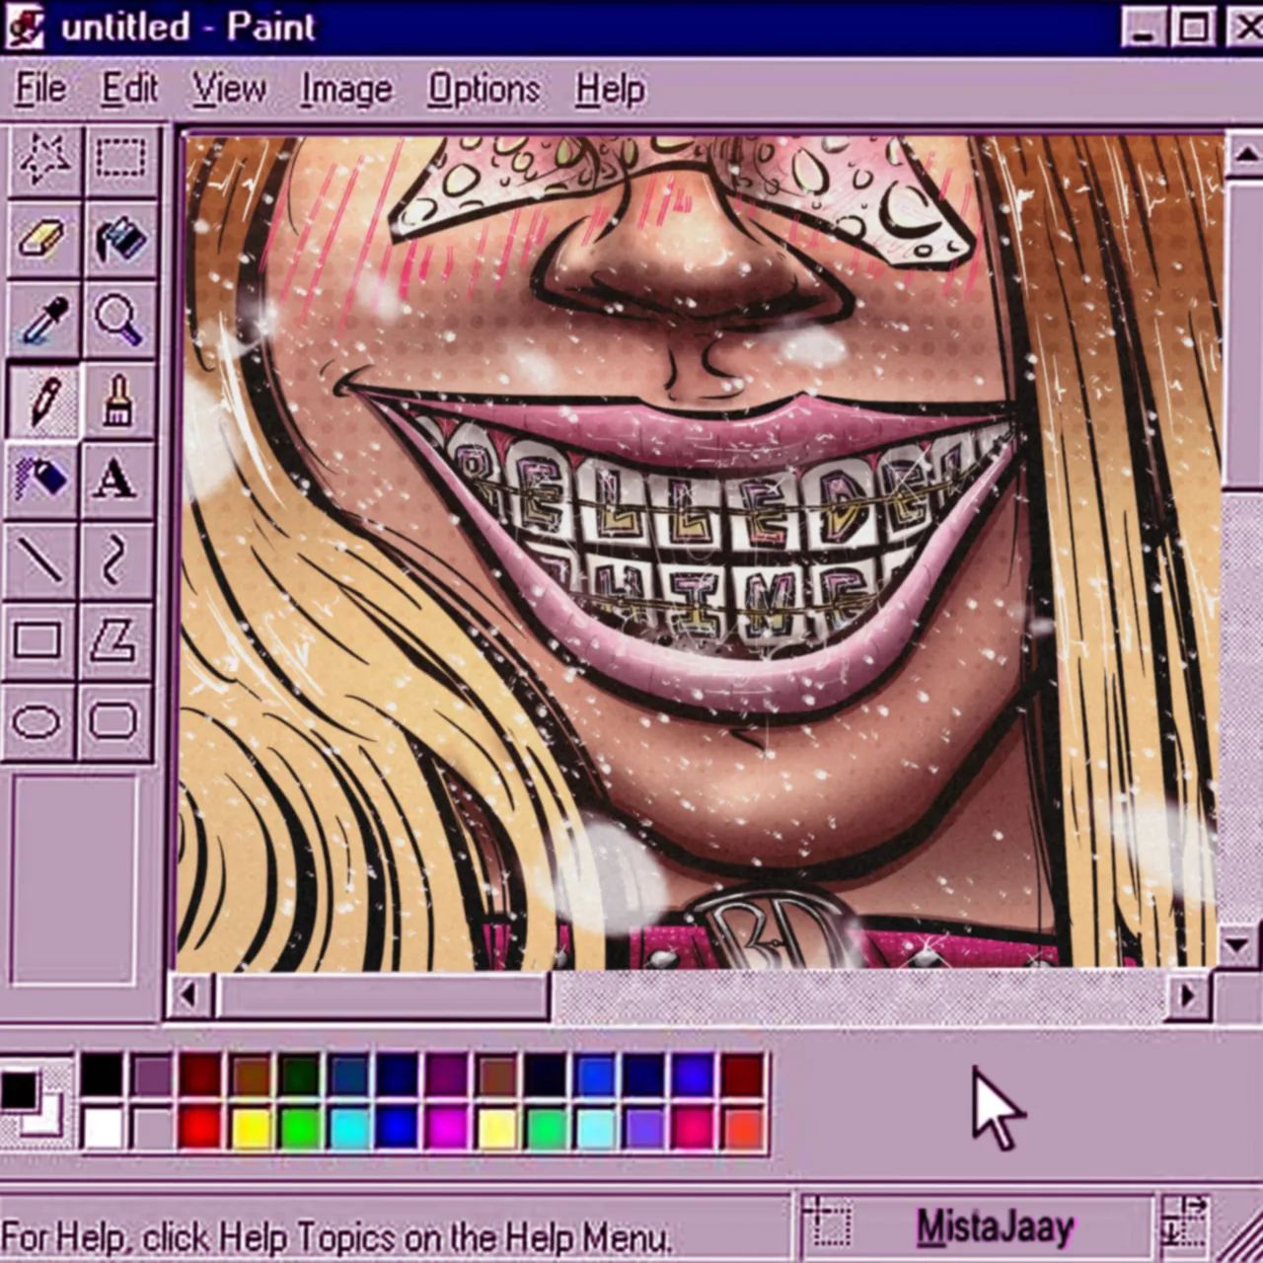This screenshot has width=1263, height=1263.
Task: Select the Rounded Rectangle tool
Action: tap(114, 722)
